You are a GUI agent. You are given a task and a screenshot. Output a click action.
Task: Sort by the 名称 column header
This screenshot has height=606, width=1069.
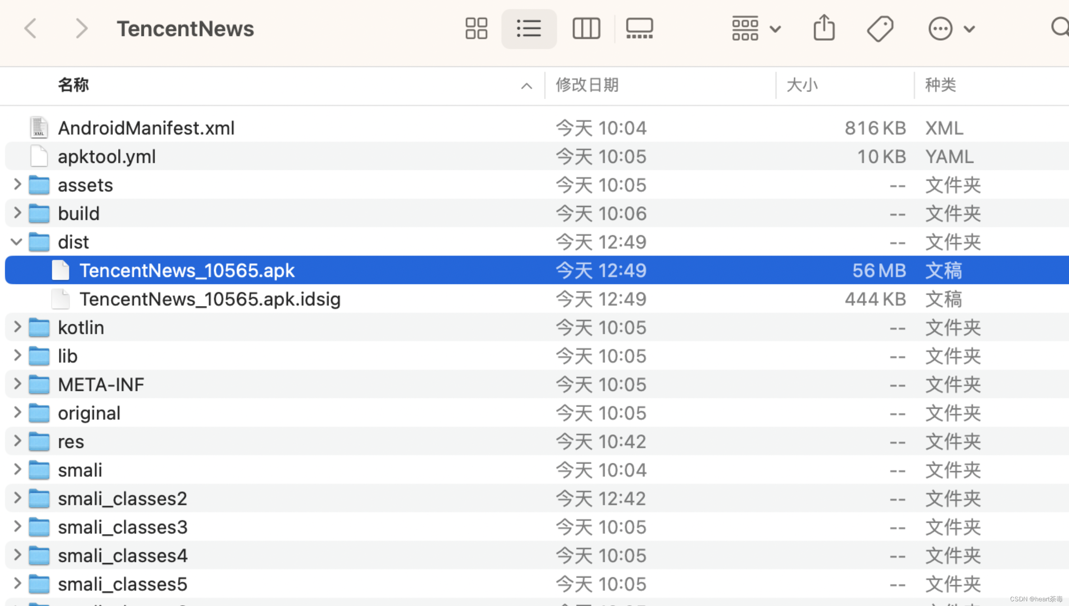(73, 85)
